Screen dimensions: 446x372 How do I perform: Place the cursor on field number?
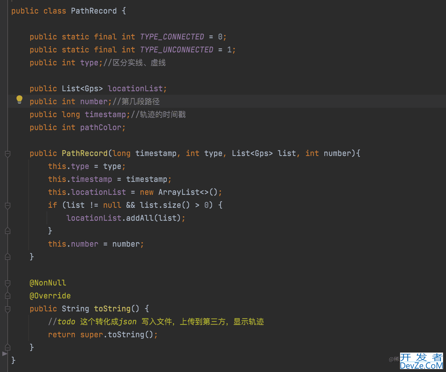pos(94,102)
